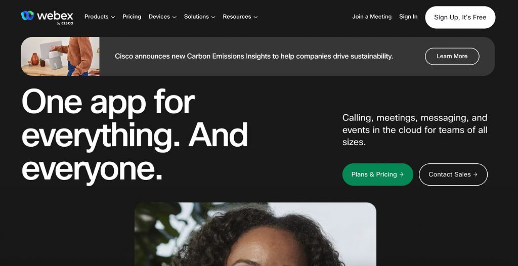Open the Resources dropdown menu

tap(240, 17)
